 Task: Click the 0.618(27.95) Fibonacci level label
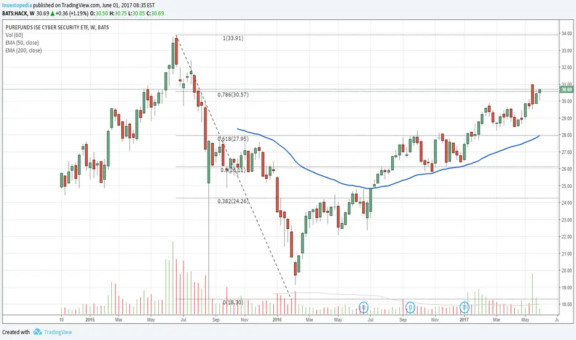[233, 139]
